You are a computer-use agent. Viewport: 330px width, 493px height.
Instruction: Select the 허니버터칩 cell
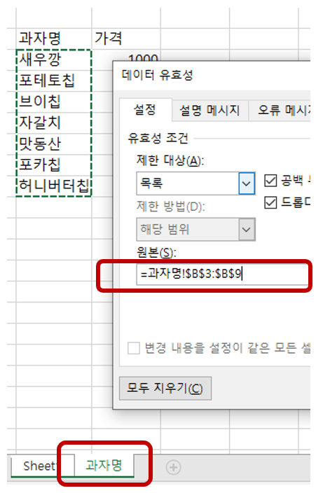coord(54,186)
